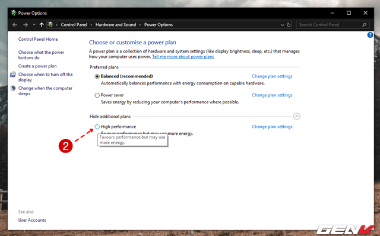Open Control Panel in the breadcrumb
Image resolution: width=380 pixels, height=236 pixels.
(x=74, y=25)
